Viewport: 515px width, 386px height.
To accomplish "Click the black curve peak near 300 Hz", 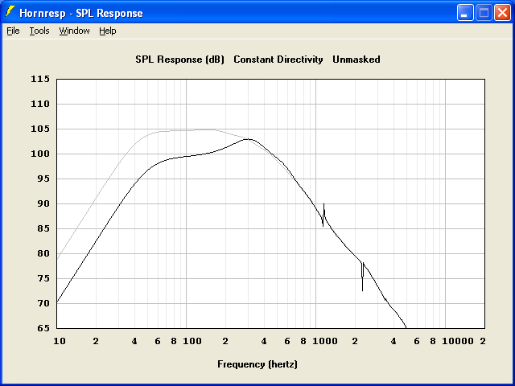I will pyautogui.click(x=249, y=139).
